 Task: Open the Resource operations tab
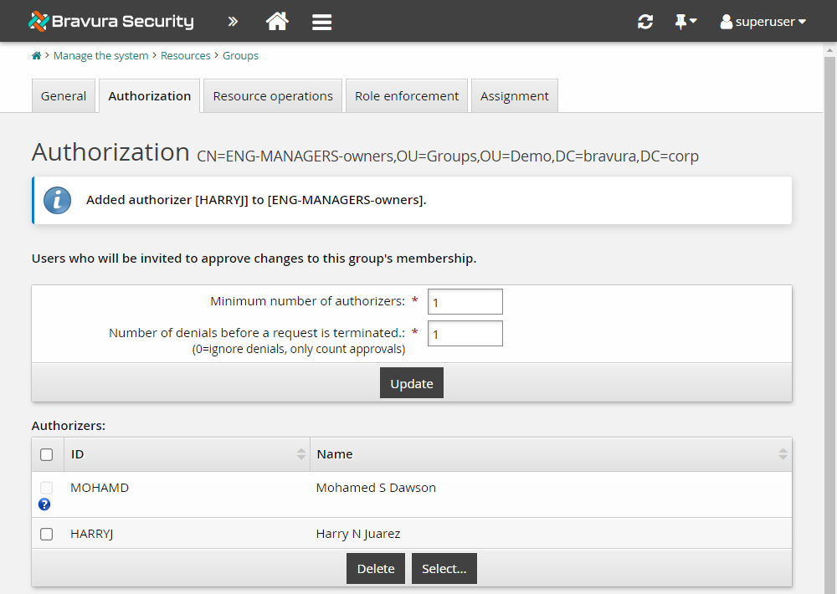pos(272,95)
